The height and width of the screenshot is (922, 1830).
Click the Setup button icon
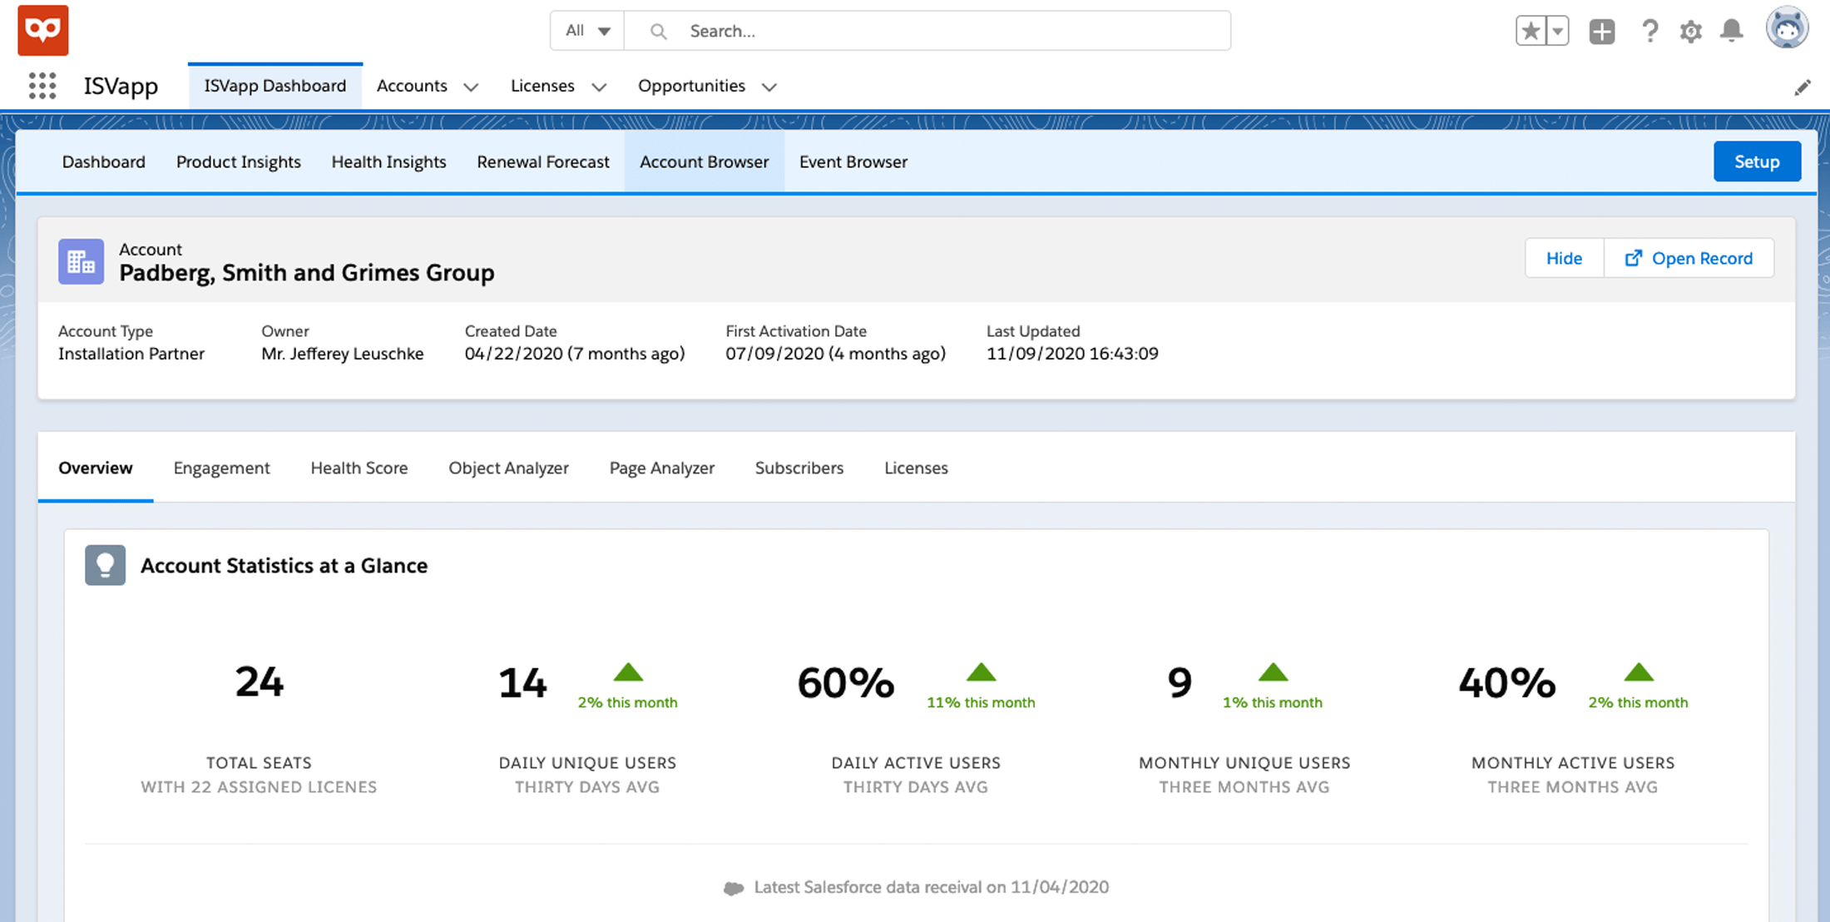[1757, 161]
